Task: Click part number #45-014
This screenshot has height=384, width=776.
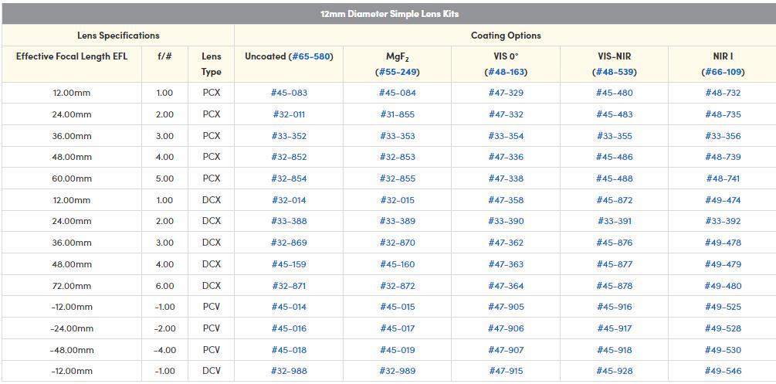Action: (x=289, y=307)
